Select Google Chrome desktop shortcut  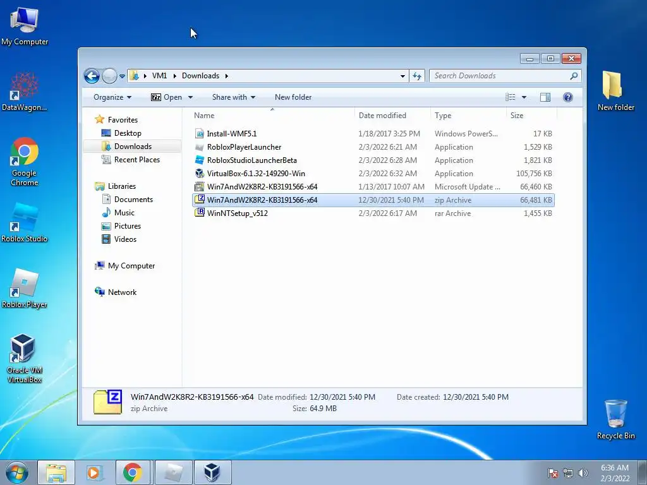point(25,162)
